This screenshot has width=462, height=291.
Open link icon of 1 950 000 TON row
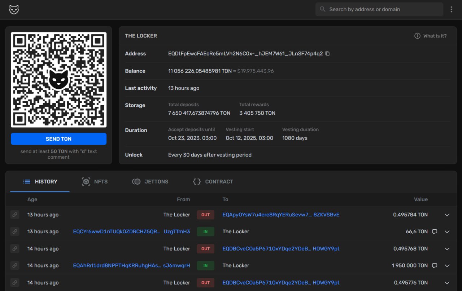pyautogui.click(x=15, y=265)
